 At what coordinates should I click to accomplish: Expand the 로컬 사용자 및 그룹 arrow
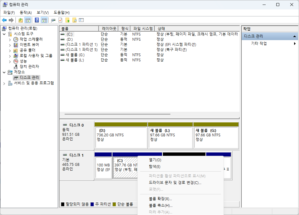(x=10, y=56)
